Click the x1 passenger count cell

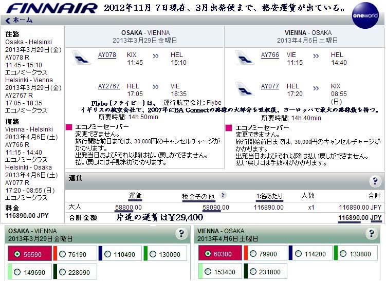[311, 208]
